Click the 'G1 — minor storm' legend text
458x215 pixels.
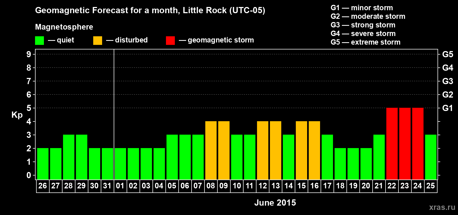(x=362, y=8)
